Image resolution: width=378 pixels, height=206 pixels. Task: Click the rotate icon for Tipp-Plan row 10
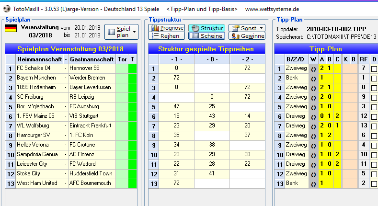point(313,155)
